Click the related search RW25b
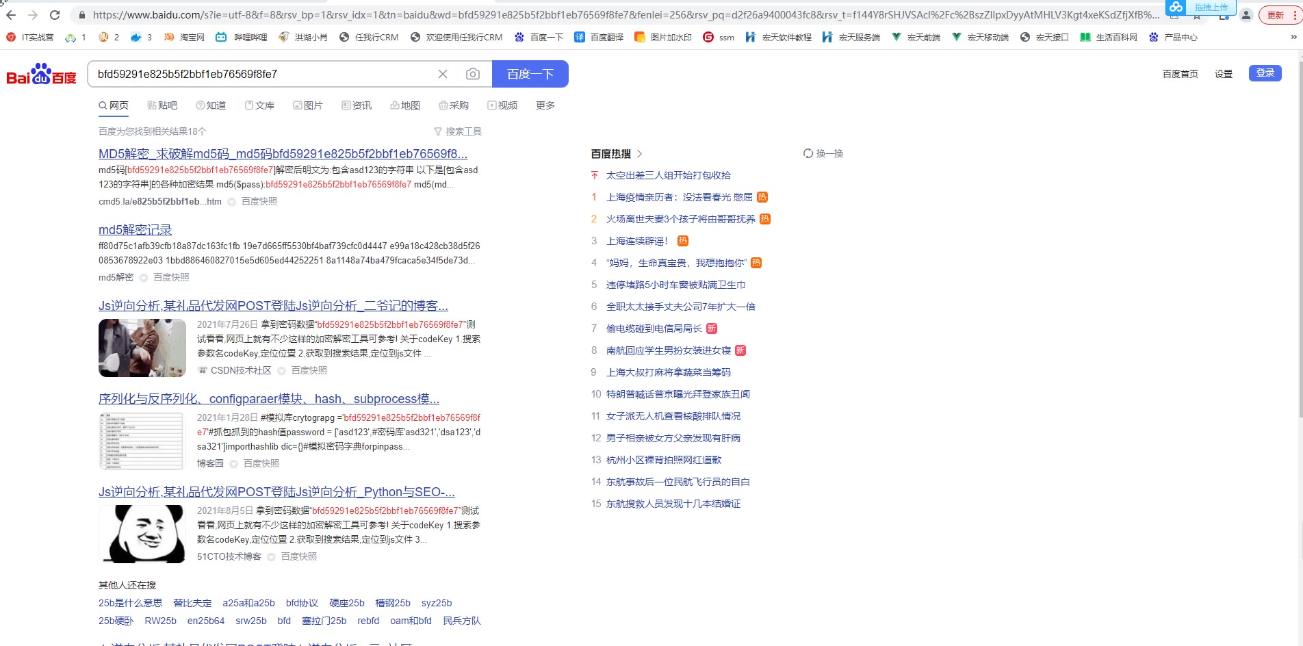Image resolution: width=1303 pixels, height=646 pixels. coord(160,621)
